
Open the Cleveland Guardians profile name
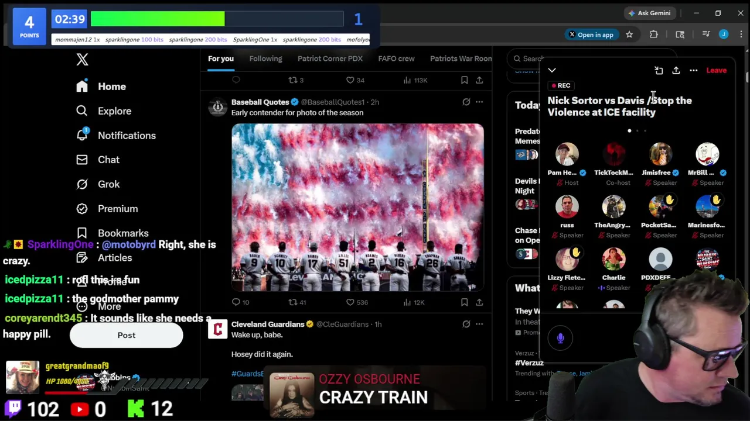pos(268,325)
